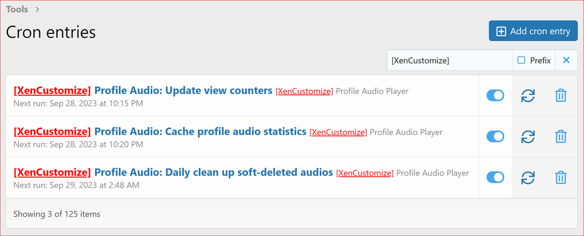Open the Tools breadcrumb link

point(17,9)
